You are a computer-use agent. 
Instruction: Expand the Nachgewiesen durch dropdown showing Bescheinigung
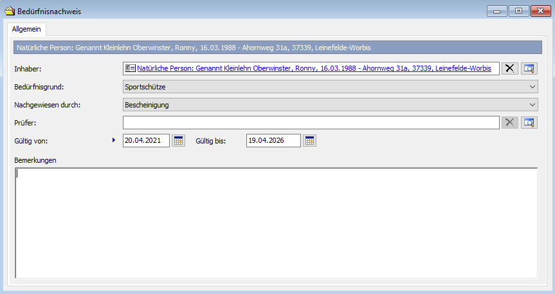click(330, 104)
